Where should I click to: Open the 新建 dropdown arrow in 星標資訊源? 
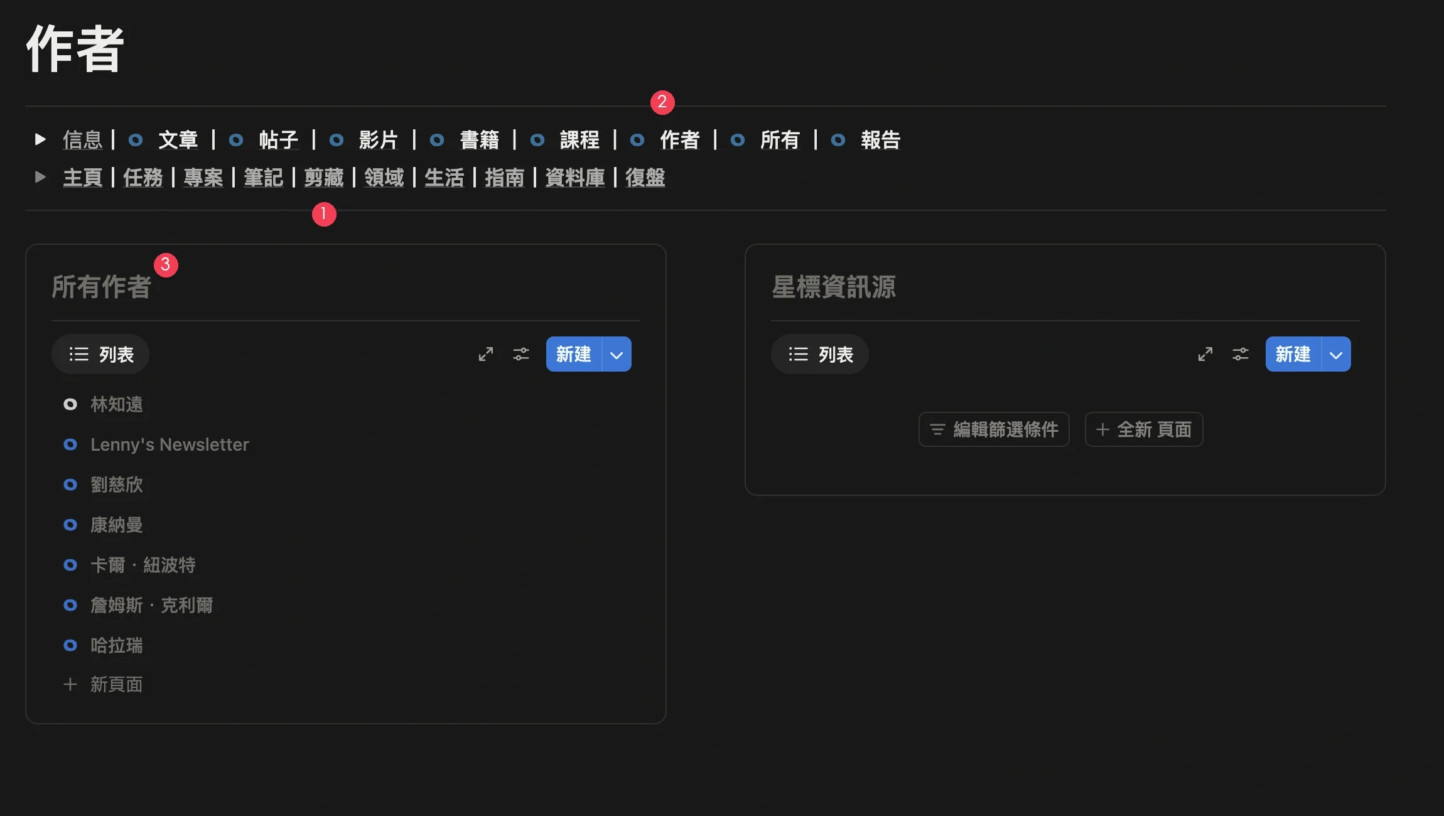click(x=1336, y=355)
